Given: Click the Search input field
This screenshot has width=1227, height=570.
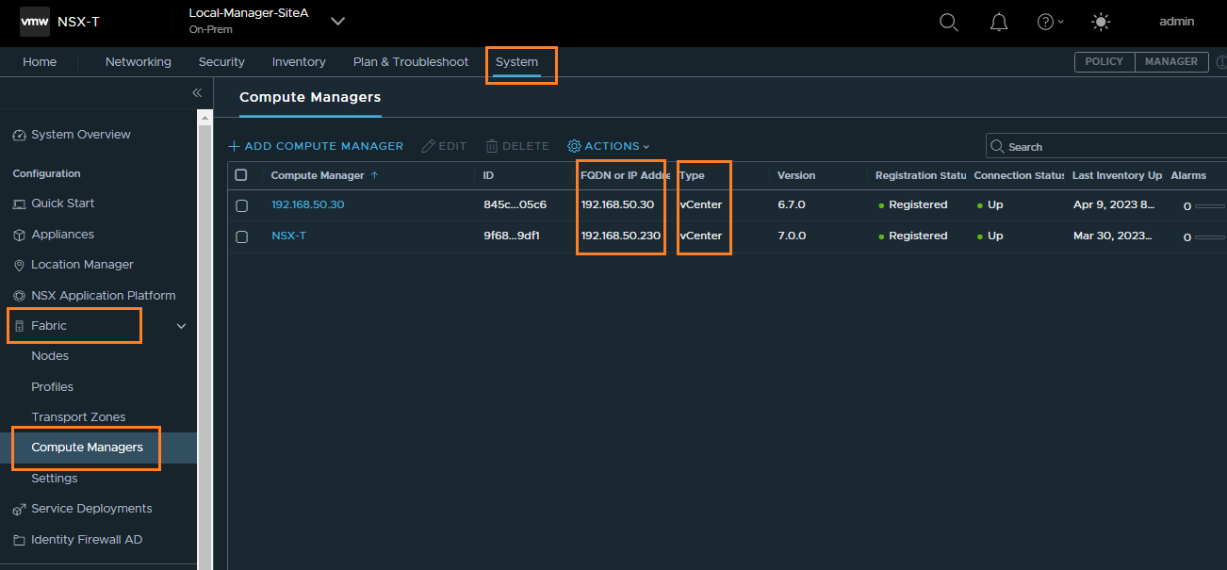Looking at the screenshot, I should [x=1106, y=146].
